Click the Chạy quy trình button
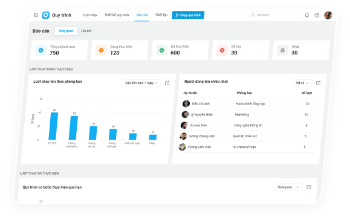The image size is (350, 220). tap(188, 15)
